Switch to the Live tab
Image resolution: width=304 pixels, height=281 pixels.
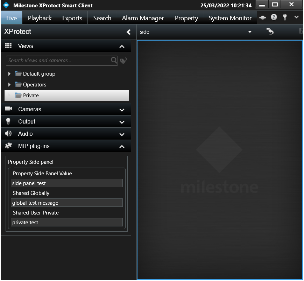point(12,18)
